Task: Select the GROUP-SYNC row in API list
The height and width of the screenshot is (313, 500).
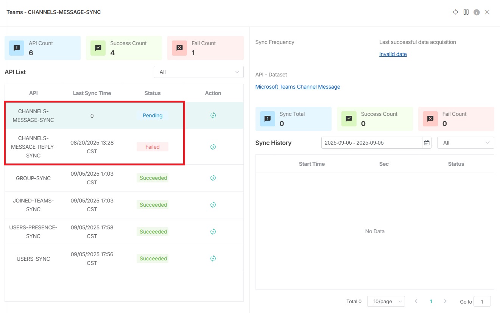Action: (x=33, y=178)
